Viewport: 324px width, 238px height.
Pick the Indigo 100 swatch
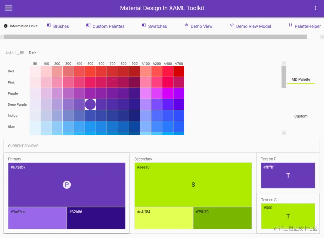46,116
